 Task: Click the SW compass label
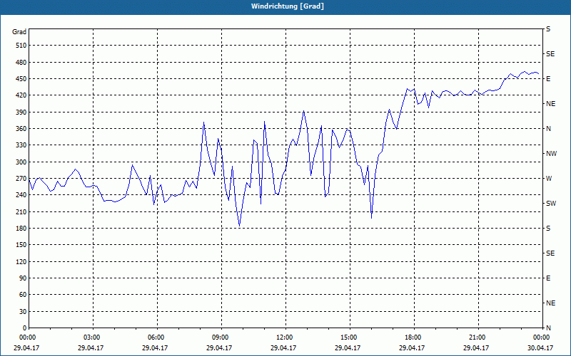coord(551,204)
